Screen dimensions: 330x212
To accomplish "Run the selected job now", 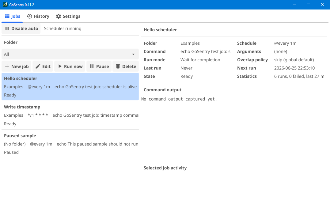I will 70,66.
